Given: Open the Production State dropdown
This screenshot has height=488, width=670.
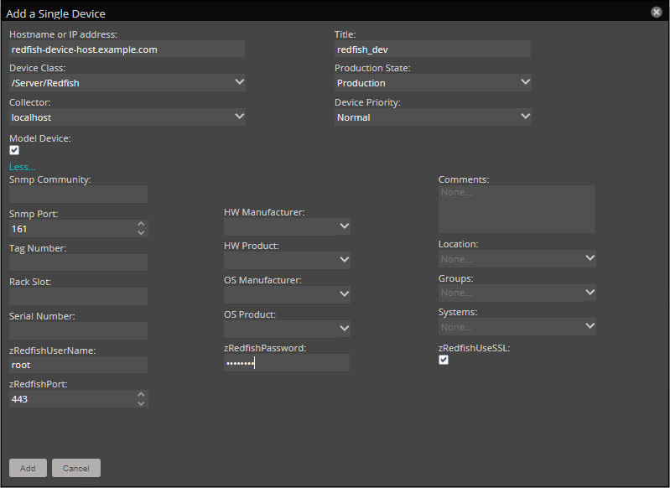Looking at the screenshot, I should pos(526,82).
